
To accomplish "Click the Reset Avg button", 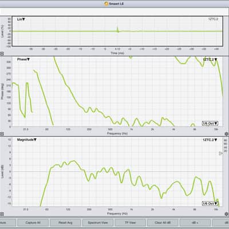I will pyautogui.click(x=65, y=223).
